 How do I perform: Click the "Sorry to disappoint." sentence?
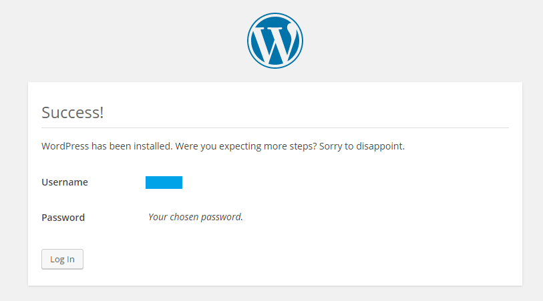[362, 146]
